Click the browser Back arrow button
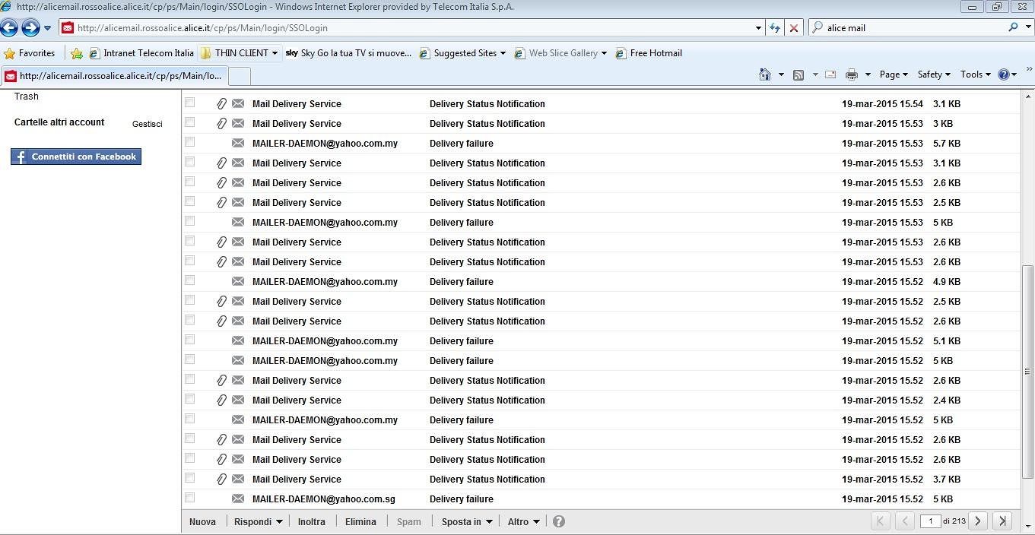Viewport: 1035px width, 535px height. tap(9, 28)
